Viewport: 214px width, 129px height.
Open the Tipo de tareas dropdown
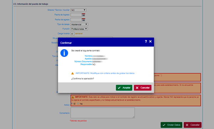[x=79, y=25]
